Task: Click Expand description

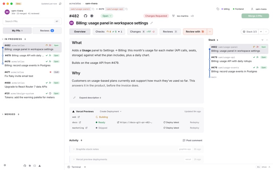Action: pos(90,98)
